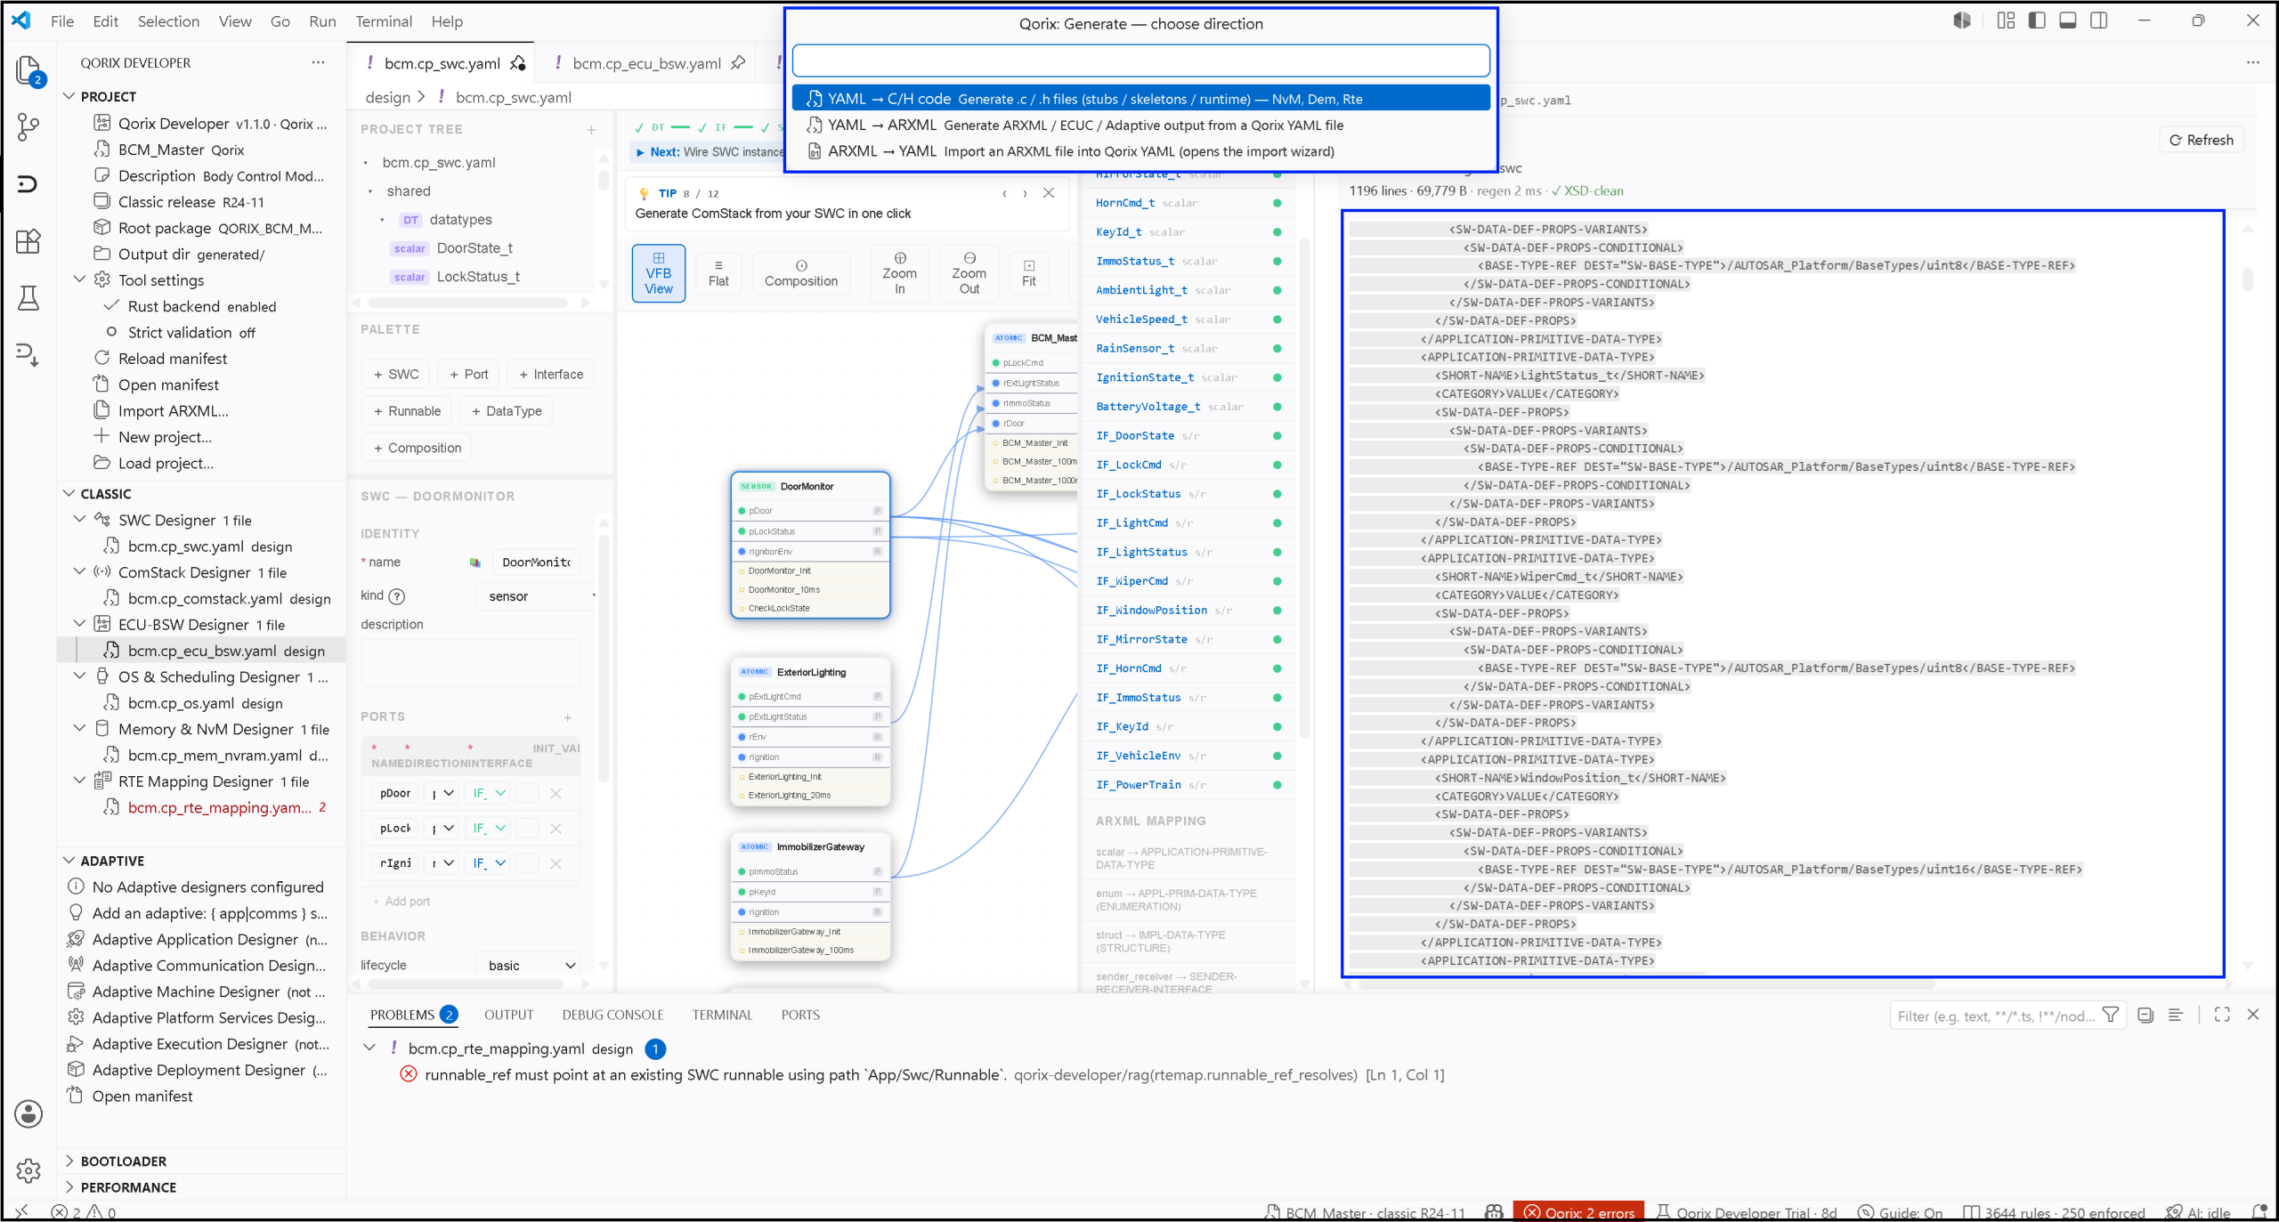Viewport: 2279px width, 1222px height.
Task: Open the QORIX DEVELOPER panel more-actions ellipsis
Action: point(318,62)
